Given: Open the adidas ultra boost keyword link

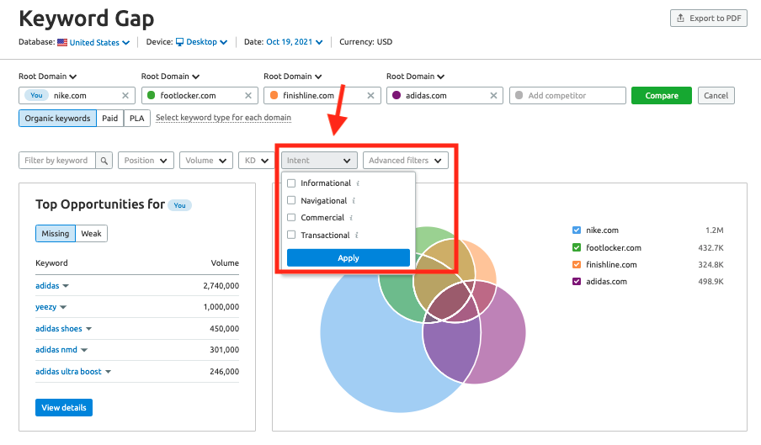Looking at the screenshot, I should [68, 372].
